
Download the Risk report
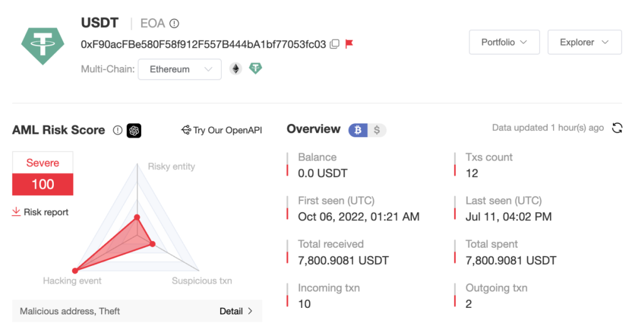click(40, 212)
